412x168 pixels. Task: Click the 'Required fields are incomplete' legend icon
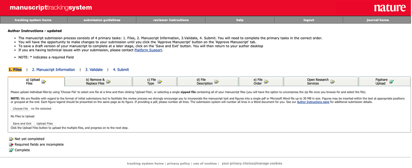point(11,144)
